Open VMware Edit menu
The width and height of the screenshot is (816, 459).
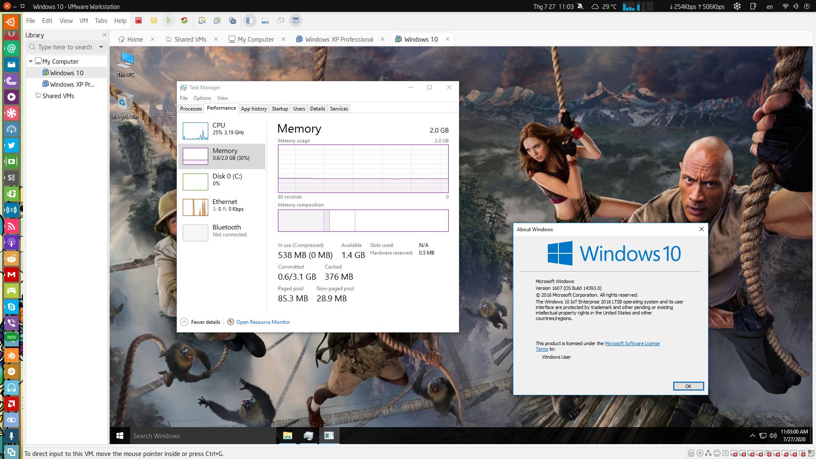[47, 20]
